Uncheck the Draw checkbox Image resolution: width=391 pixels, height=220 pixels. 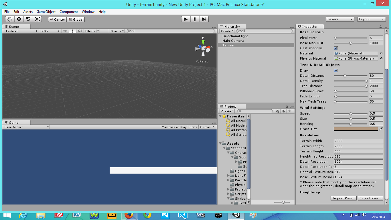point(336,70)
